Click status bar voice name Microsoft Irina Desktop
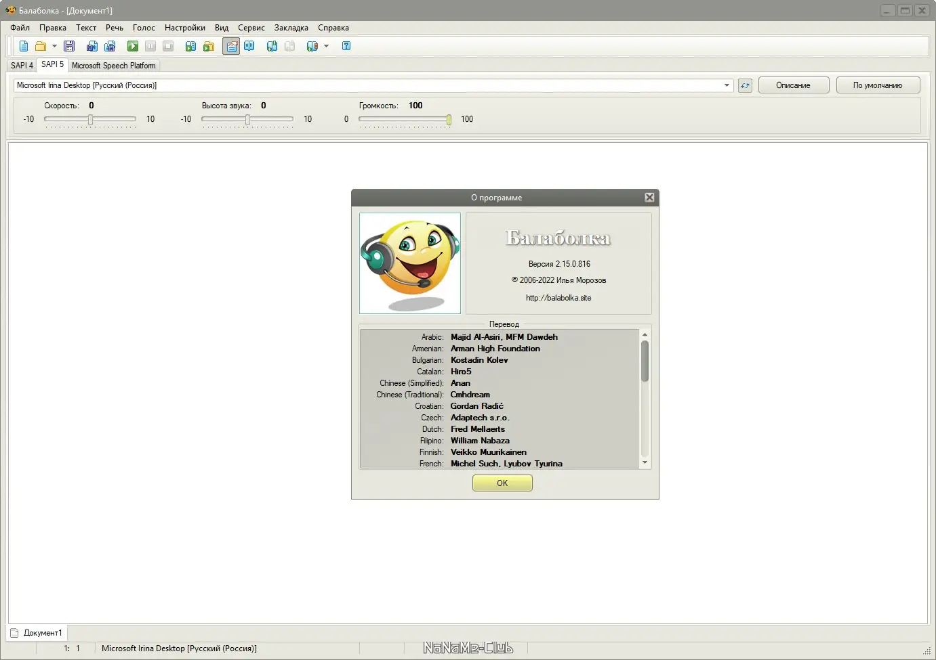The height and width of the screenshot is (660, 936). point(179,648)
